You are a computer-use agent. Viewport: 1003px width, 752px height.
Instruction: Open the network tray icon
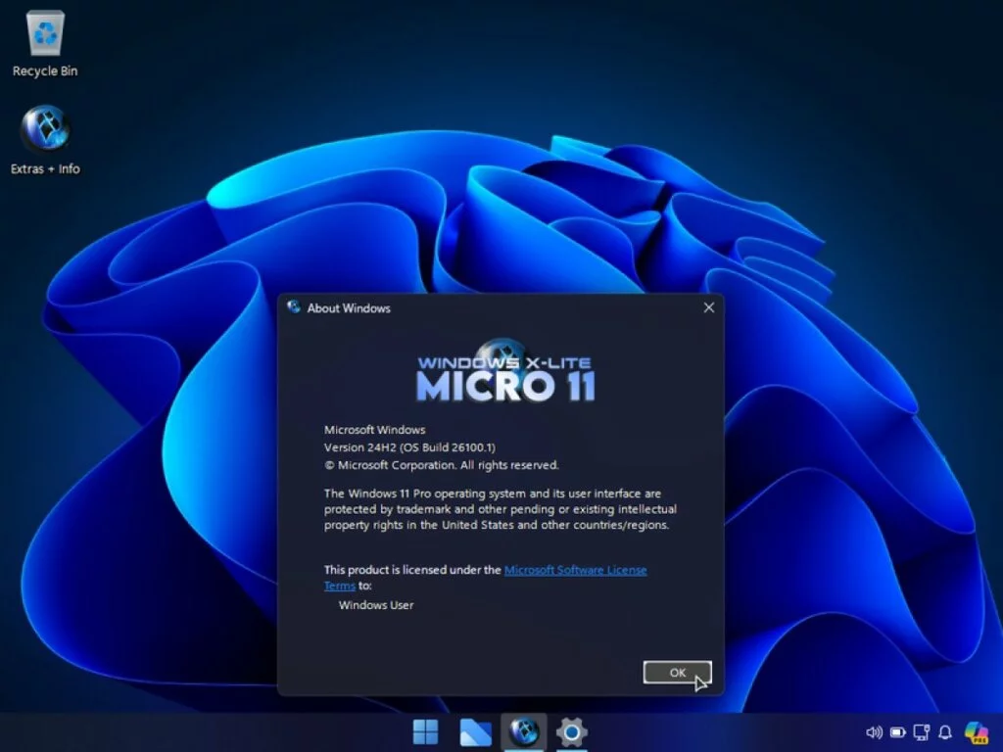pos(922,732)
